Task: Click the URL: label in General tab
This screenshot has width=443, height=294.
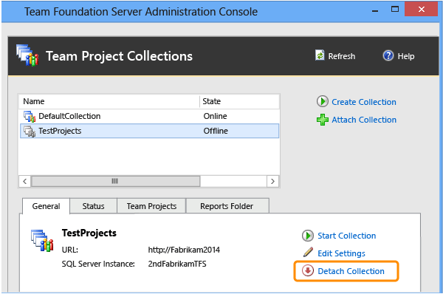Action: [70, 250]
